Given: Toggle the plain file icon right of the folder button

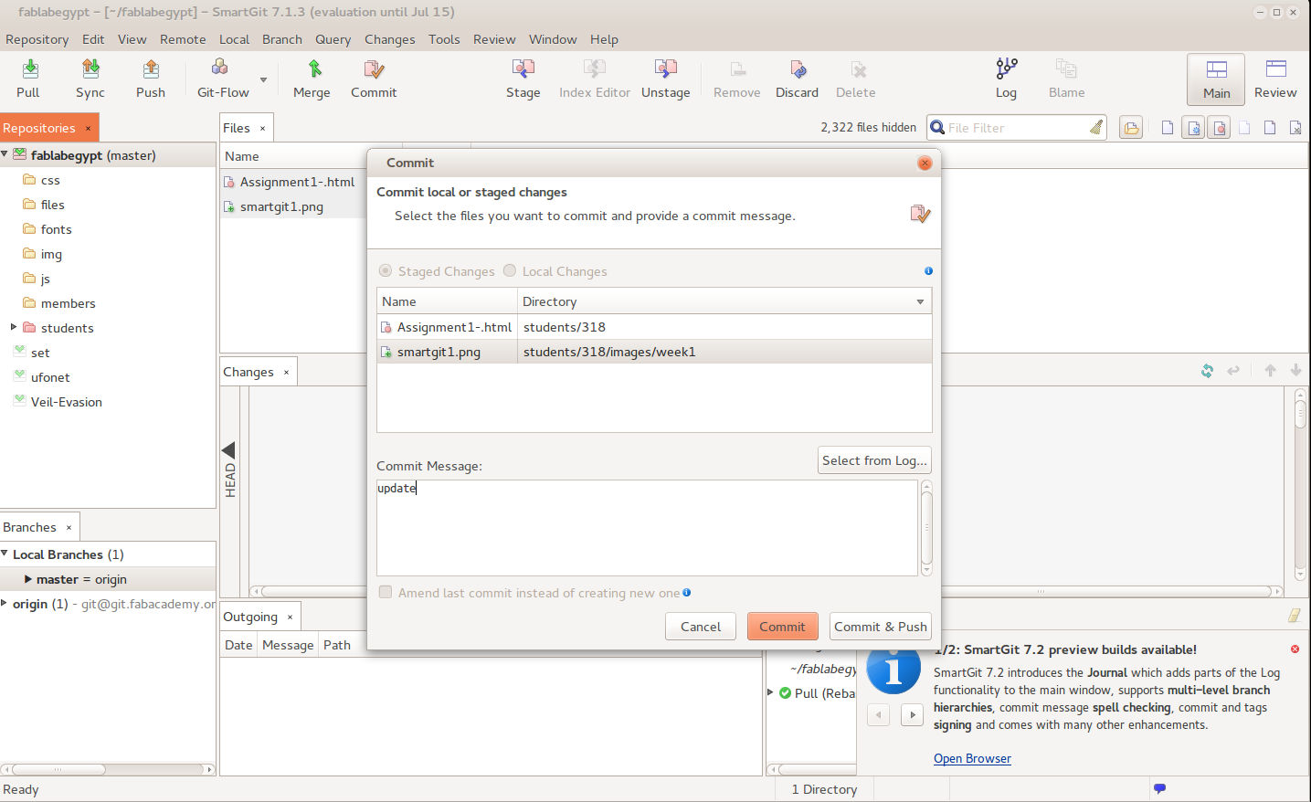Looking at the screenshot, I should point(1168,128).
